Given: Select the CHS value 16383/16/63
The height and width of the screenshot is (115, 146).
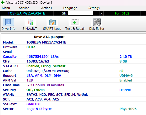Looking at the screenshot, I should (38, 61).
